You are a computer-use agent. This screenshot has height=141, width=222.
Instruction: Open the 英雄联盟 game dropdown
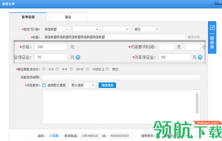click(56, 29)
